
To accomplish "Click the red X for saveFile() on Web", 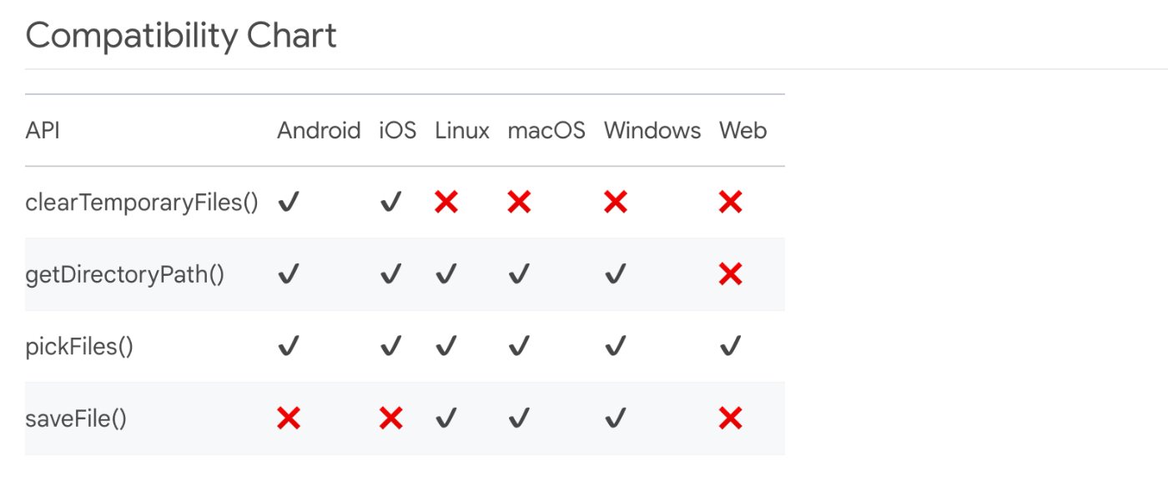I will pyautogui.click(x=730, y=418).
